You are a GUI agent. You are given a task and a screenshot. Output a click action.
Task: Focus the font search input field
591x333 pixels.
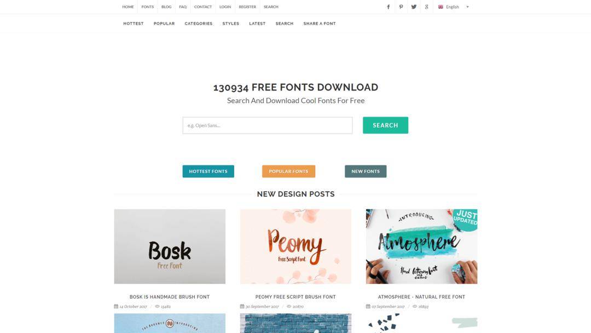tap(268, 125)
